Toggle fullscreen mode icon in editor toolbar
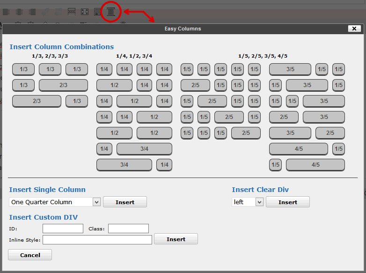This screenshot has width=366, height=273. pyautogui.click(x=85, y=12)
